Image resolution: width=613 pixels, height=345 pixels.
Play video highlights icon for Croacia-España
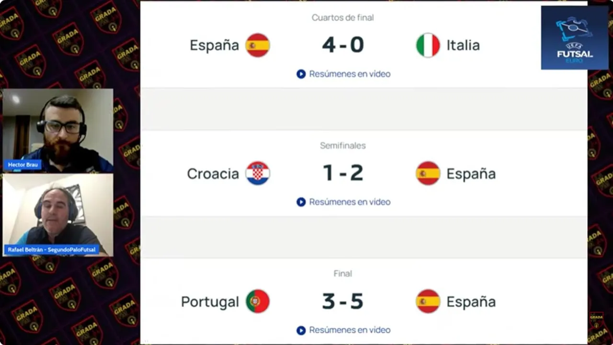(301, 202)
